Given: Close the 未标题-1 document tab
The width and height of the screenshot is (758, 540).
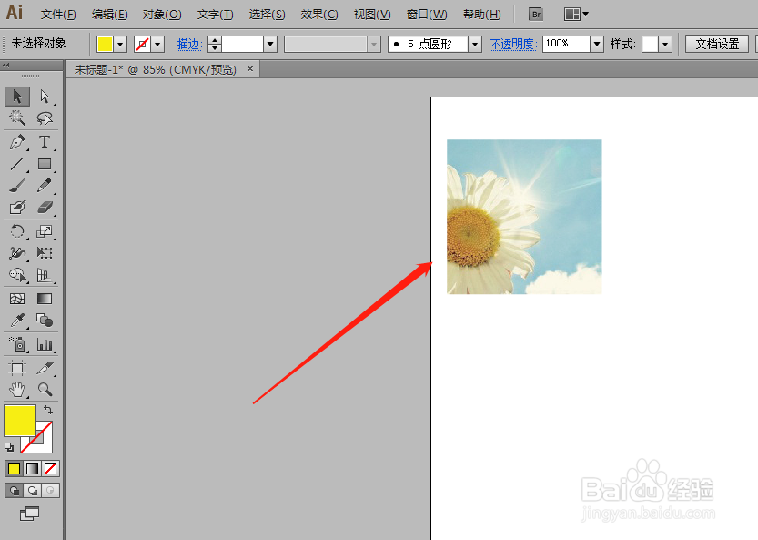Looking at the screenshot, I should (x=250, y=68).
